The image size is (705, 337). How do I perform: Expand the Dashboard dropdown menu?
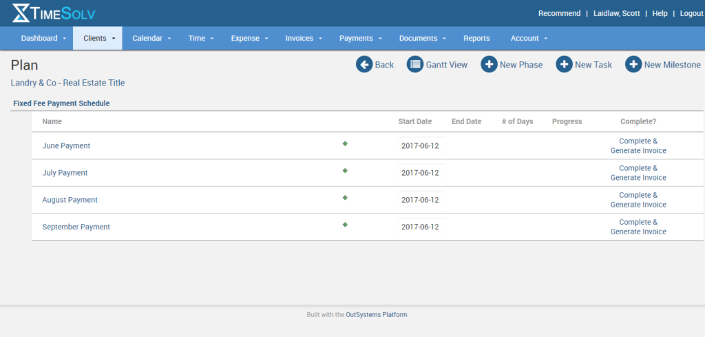click(43, 39)
